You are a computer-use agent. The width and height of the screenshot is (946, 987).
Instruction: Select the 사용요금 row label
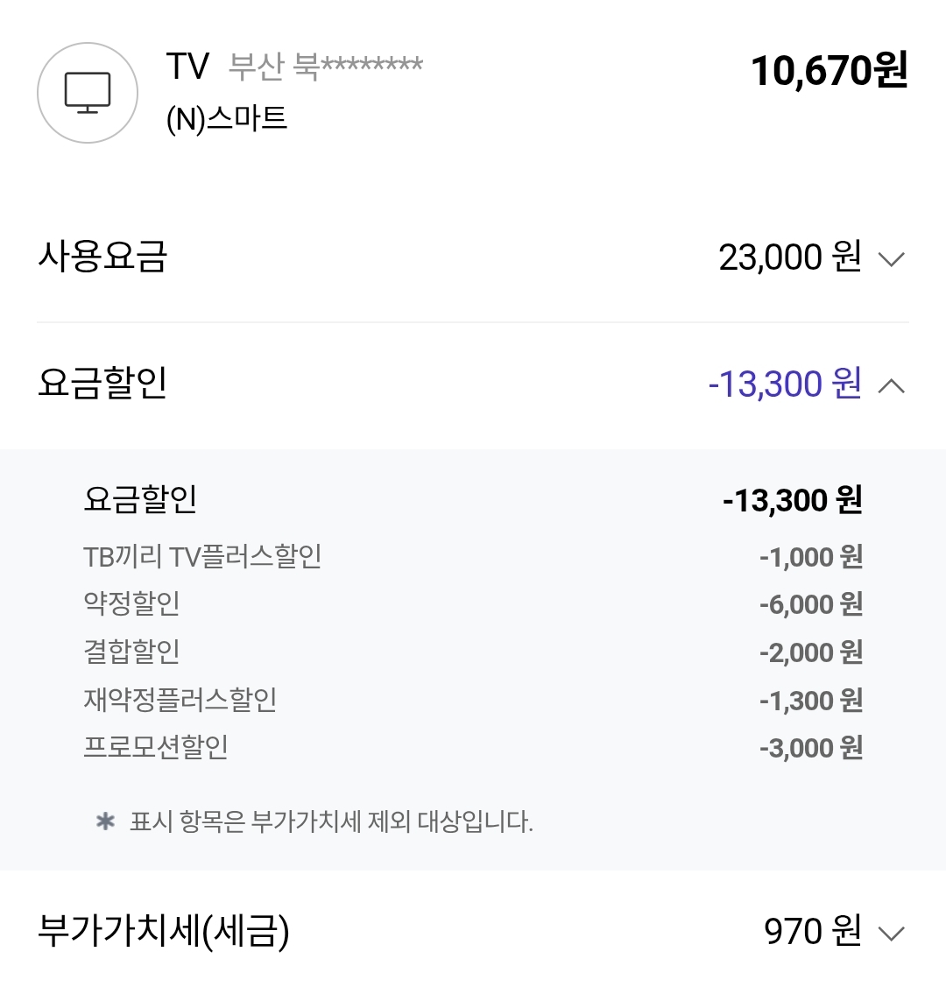click(x=102, y=257)
